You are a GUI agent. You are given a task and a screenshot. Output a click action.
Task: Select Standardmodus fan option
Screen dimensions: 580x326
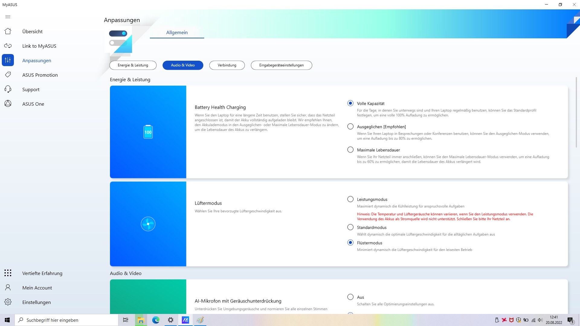pos(350,227)
